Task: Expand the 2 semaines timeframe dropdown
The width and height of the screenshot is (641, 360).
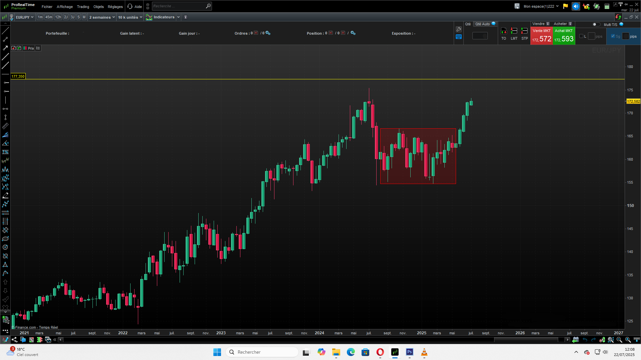Action: coord(102,17)
